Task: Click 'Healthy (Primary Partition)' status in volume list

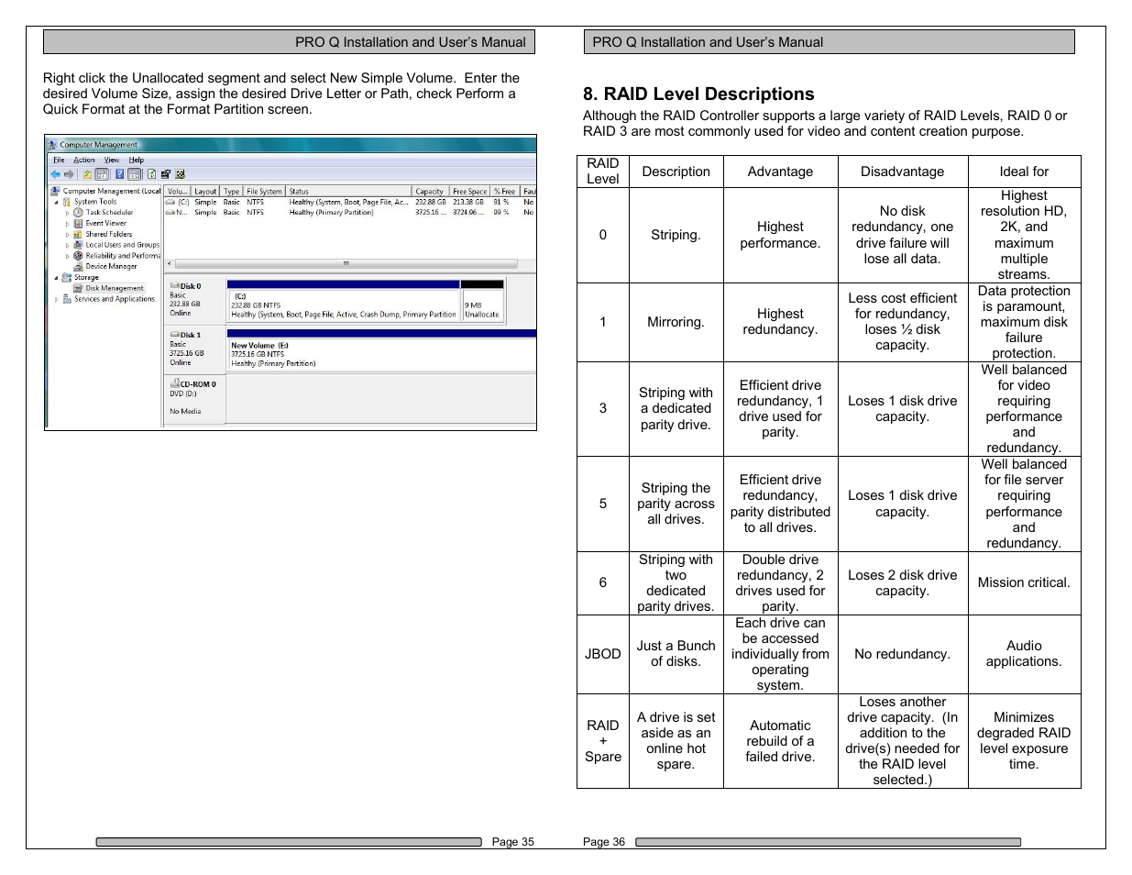Action: [x=331, y=213]
